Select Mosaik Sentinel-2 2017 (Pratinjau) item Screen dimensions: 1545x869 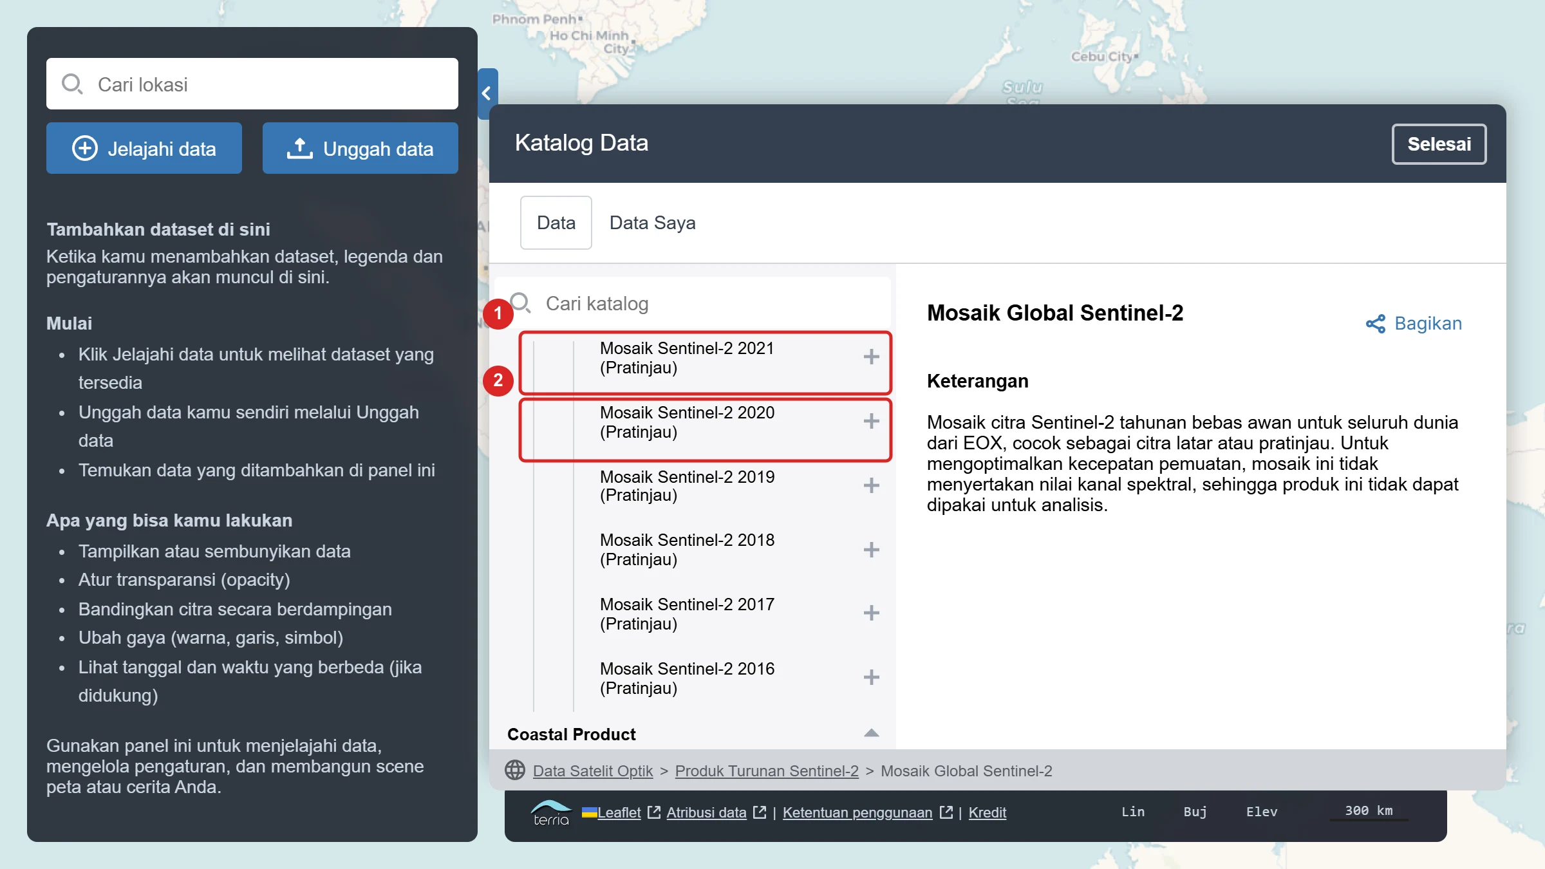(687, 614)
